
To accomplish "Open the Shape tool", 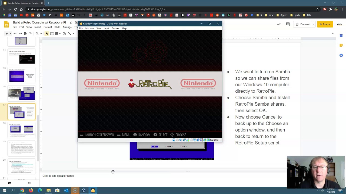I will (x=64, y=34).
